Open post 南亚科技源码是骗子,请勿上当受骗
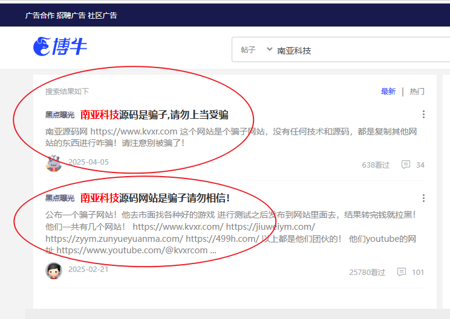 tap(154, 115)
